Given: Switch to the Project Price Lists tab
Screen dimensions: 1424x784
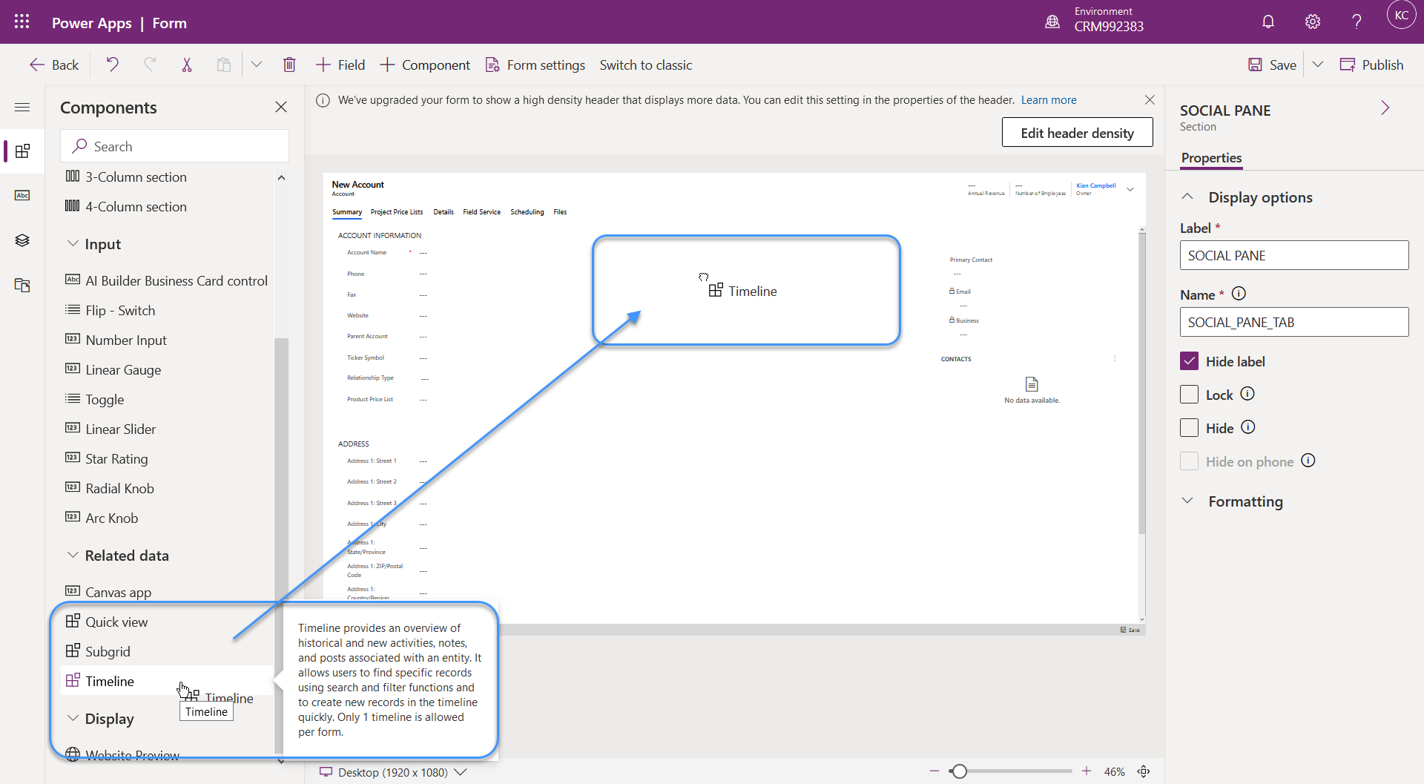Looking at the screenshot, I should (396, 212).
